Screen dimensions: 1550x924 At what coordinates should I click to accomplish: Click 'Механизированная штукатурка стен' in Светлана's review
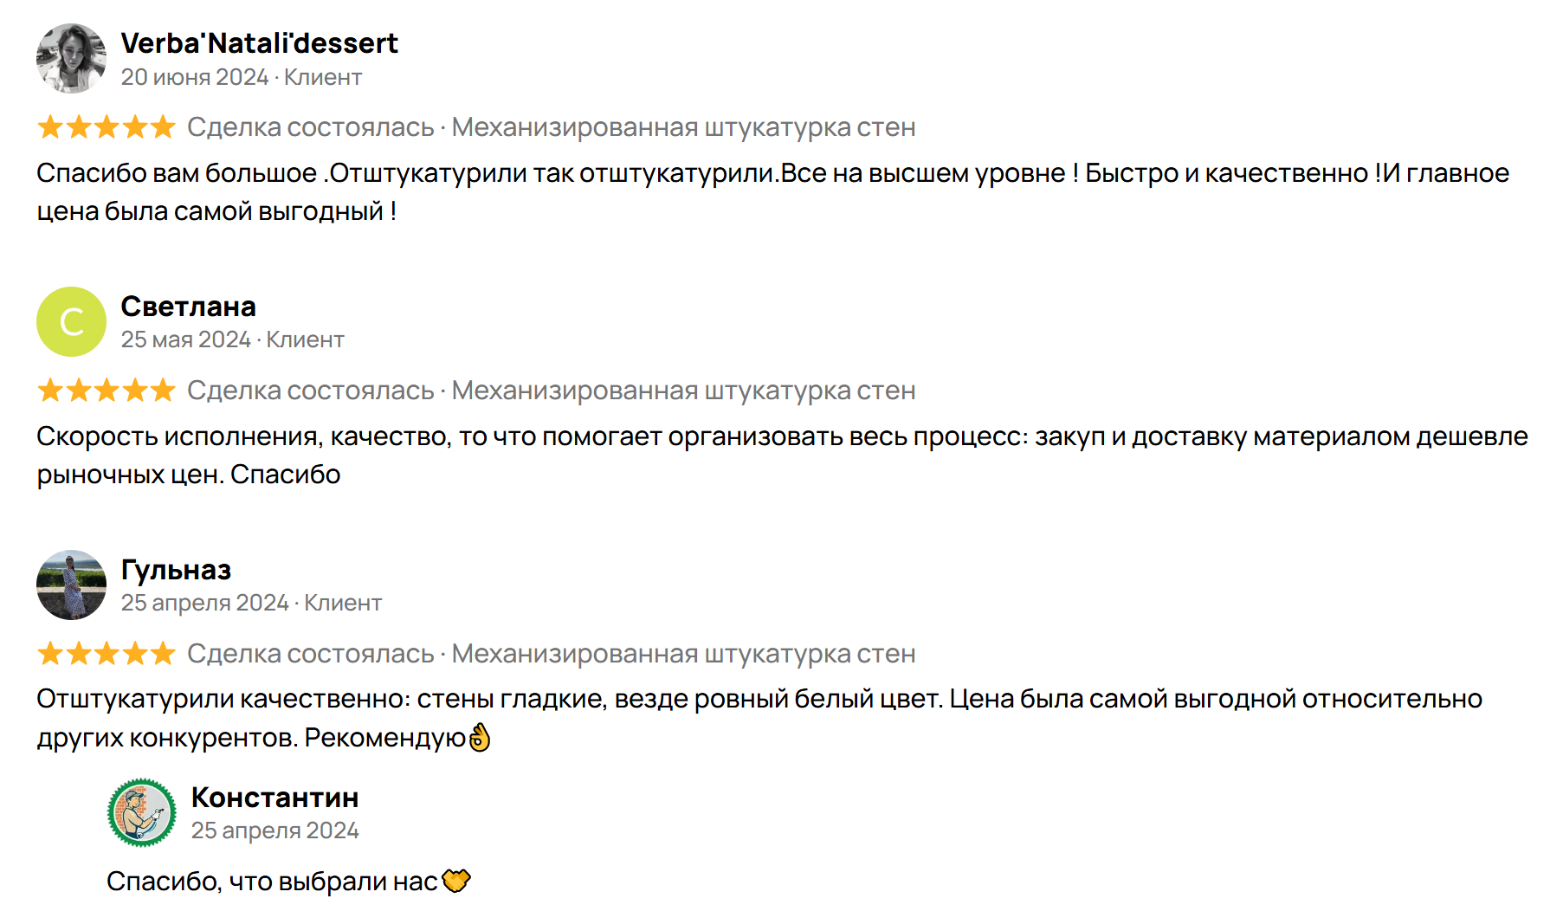(x=683, y=391)
